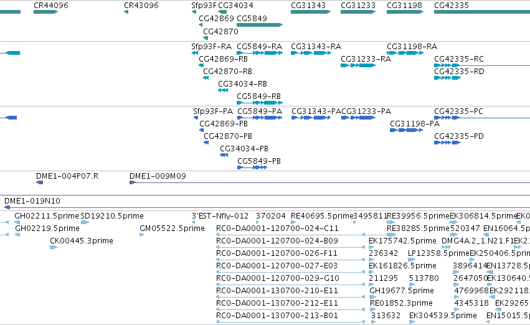Click the CG5849-PA protein feature
530x325 pixels.
[260, 118]
